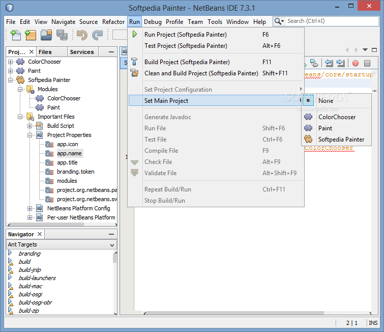Close the Navigator tab
This screenshot has width=384, height=332.
pyautogui.click(x=40, y=234)
